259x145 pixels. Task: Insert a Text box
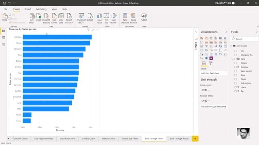(x=106, y=19)
